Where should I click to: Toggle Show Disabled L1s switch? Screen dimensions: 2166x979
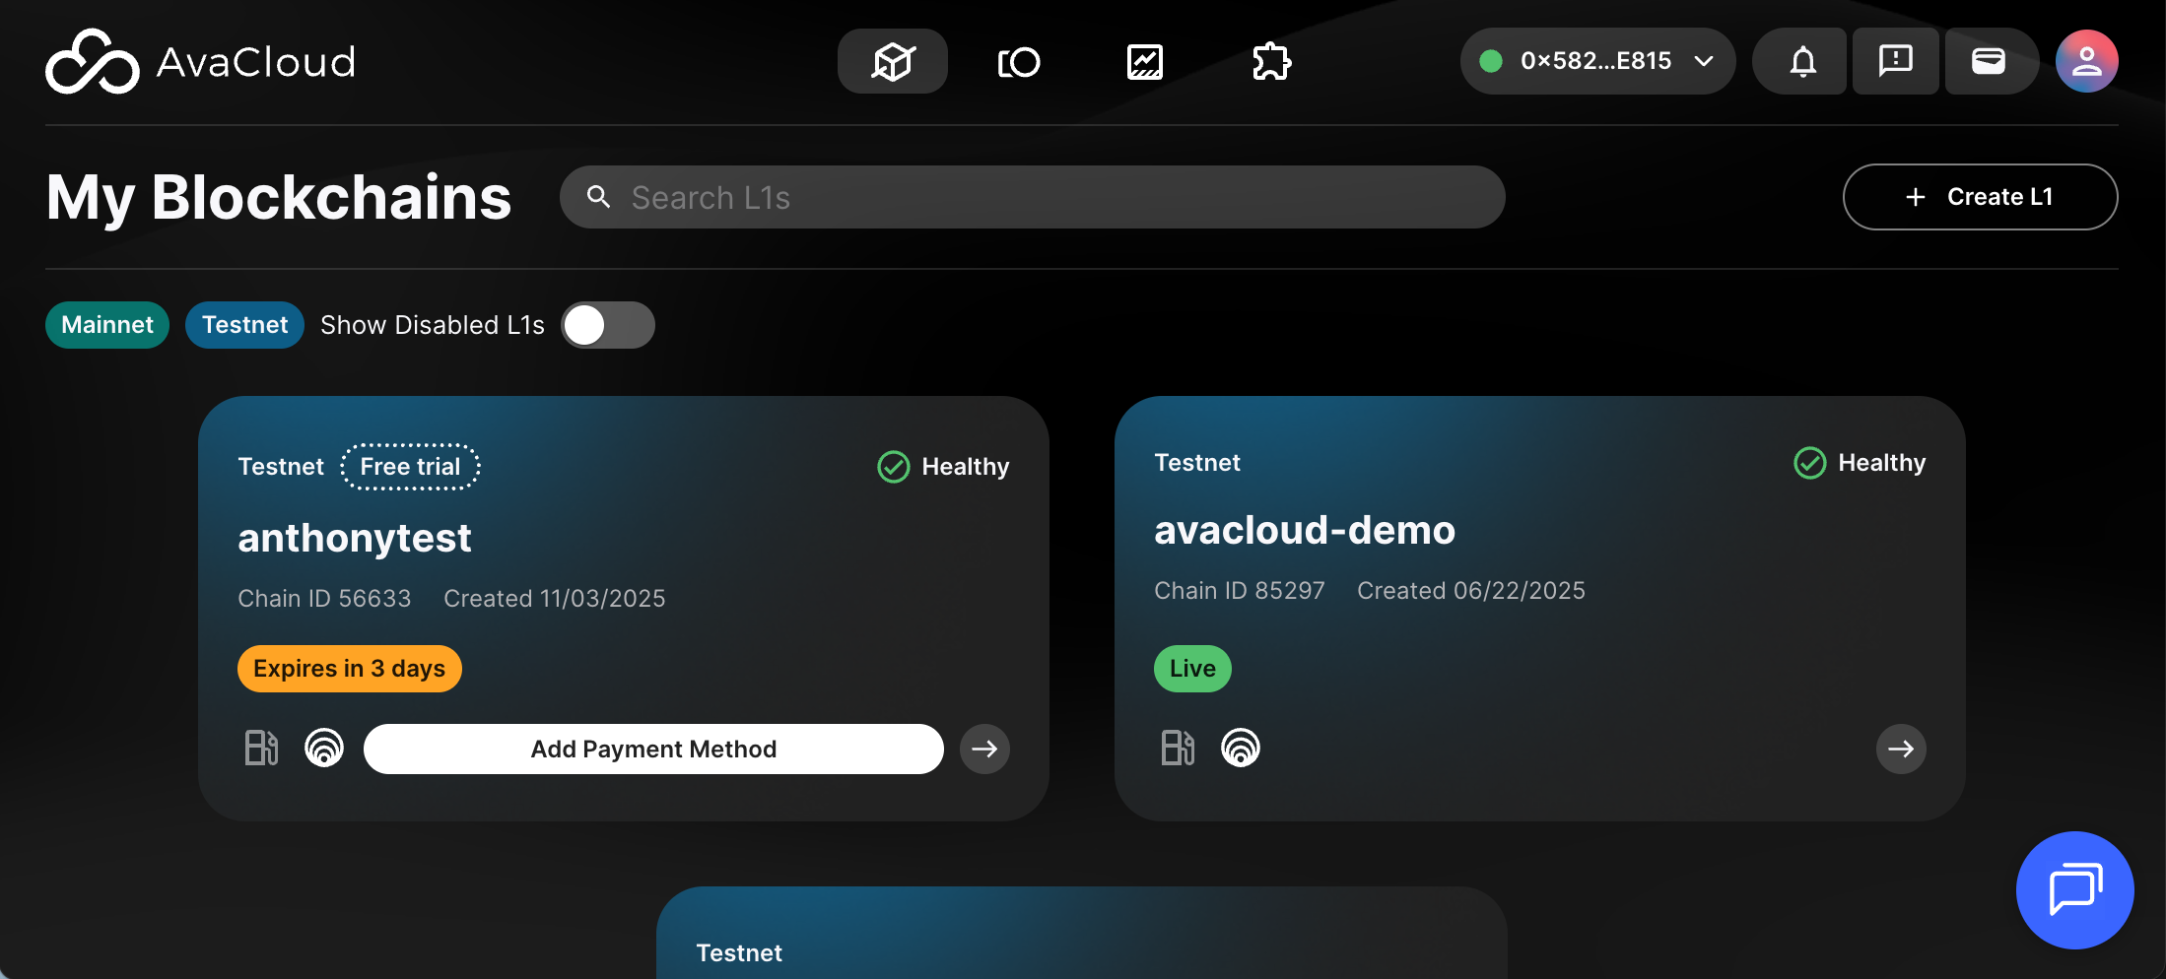608,325
